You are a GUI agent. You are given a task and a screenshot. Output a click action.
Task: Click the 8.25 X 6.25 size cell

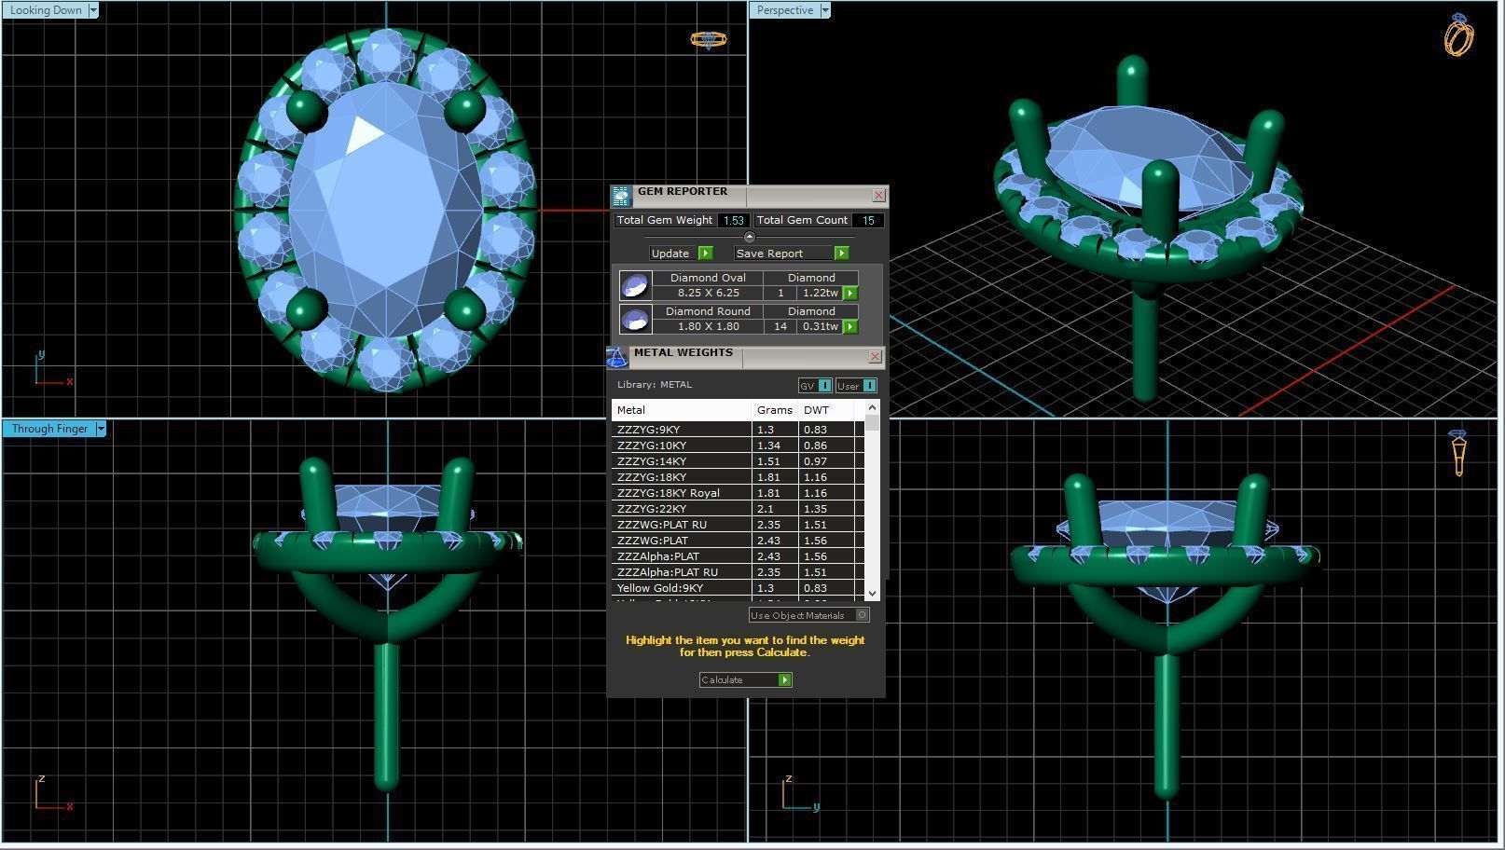[708, 293]
